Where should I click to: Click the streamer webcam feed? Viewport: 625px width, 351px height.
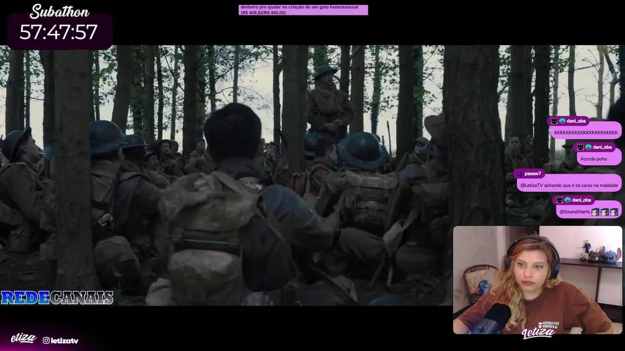pyautogui.click(x=538, y=280)
